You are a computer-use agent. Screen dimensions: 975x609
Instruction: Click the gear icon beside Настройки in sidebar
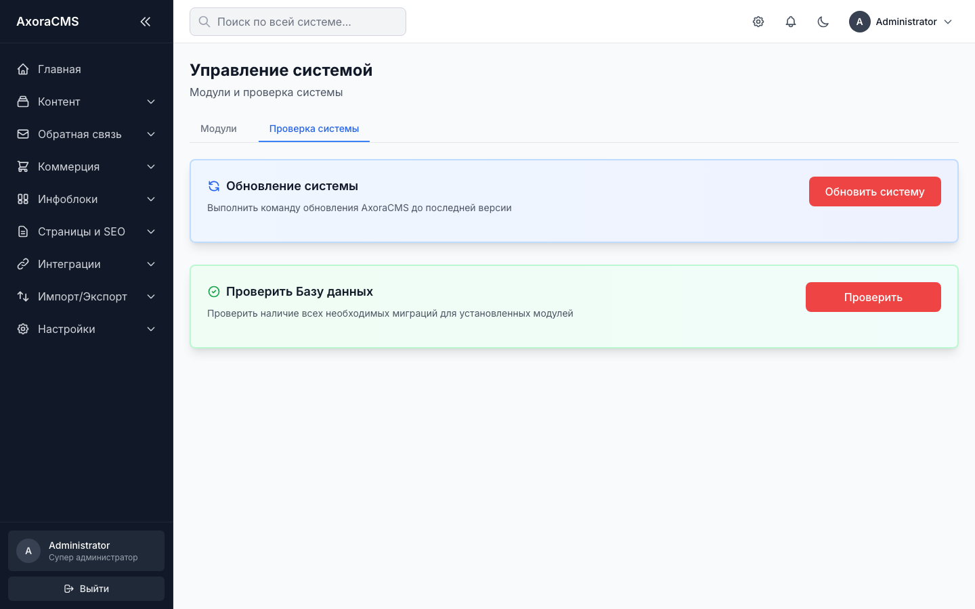coord(23,329)
